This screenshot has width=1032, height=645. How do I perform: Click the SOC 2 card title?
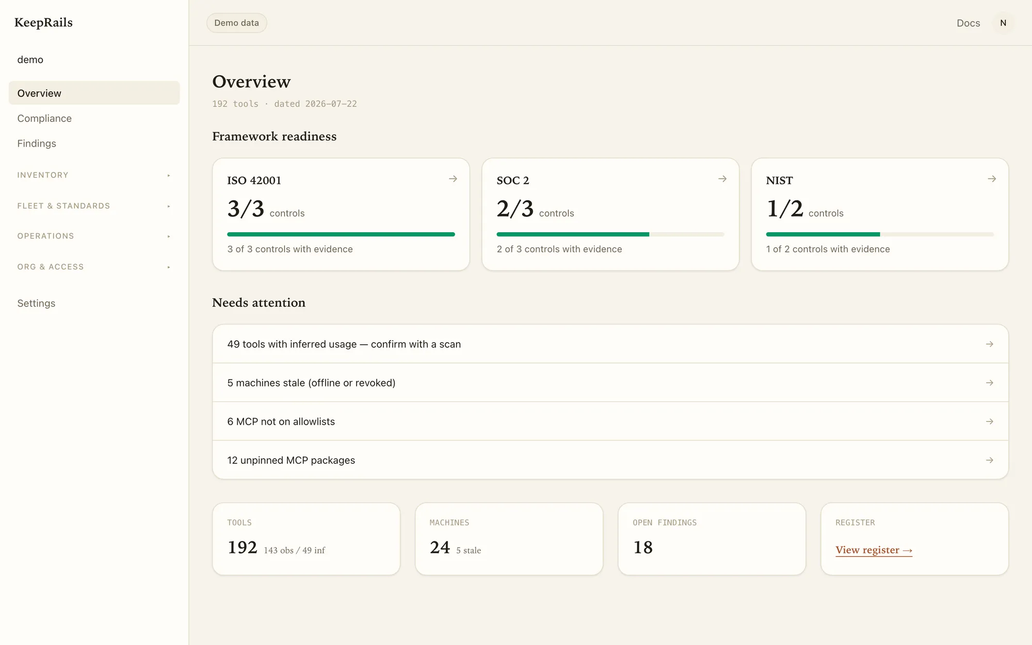[512, 181]
